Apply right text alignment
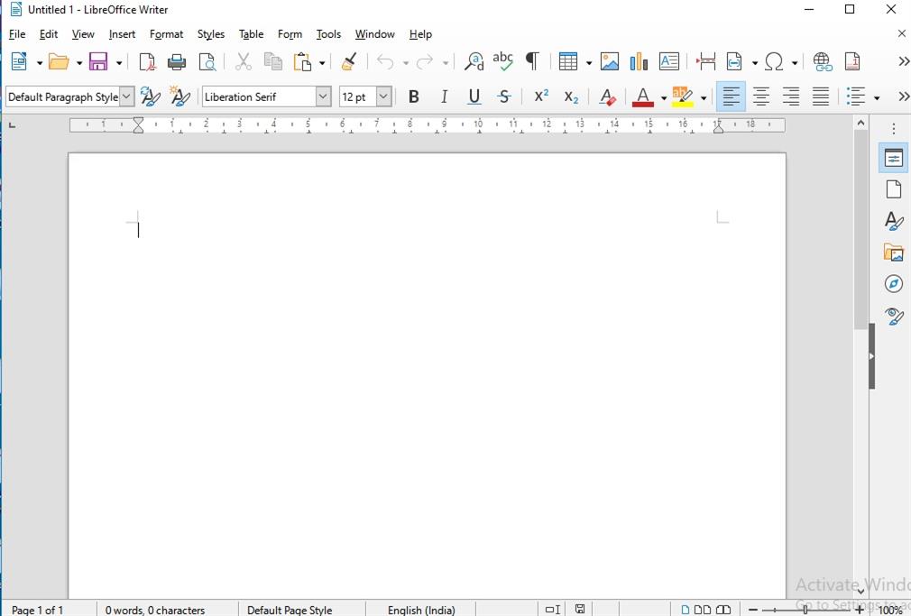The height and width of the screenshot is (616, 911). (x=791, y=97)
